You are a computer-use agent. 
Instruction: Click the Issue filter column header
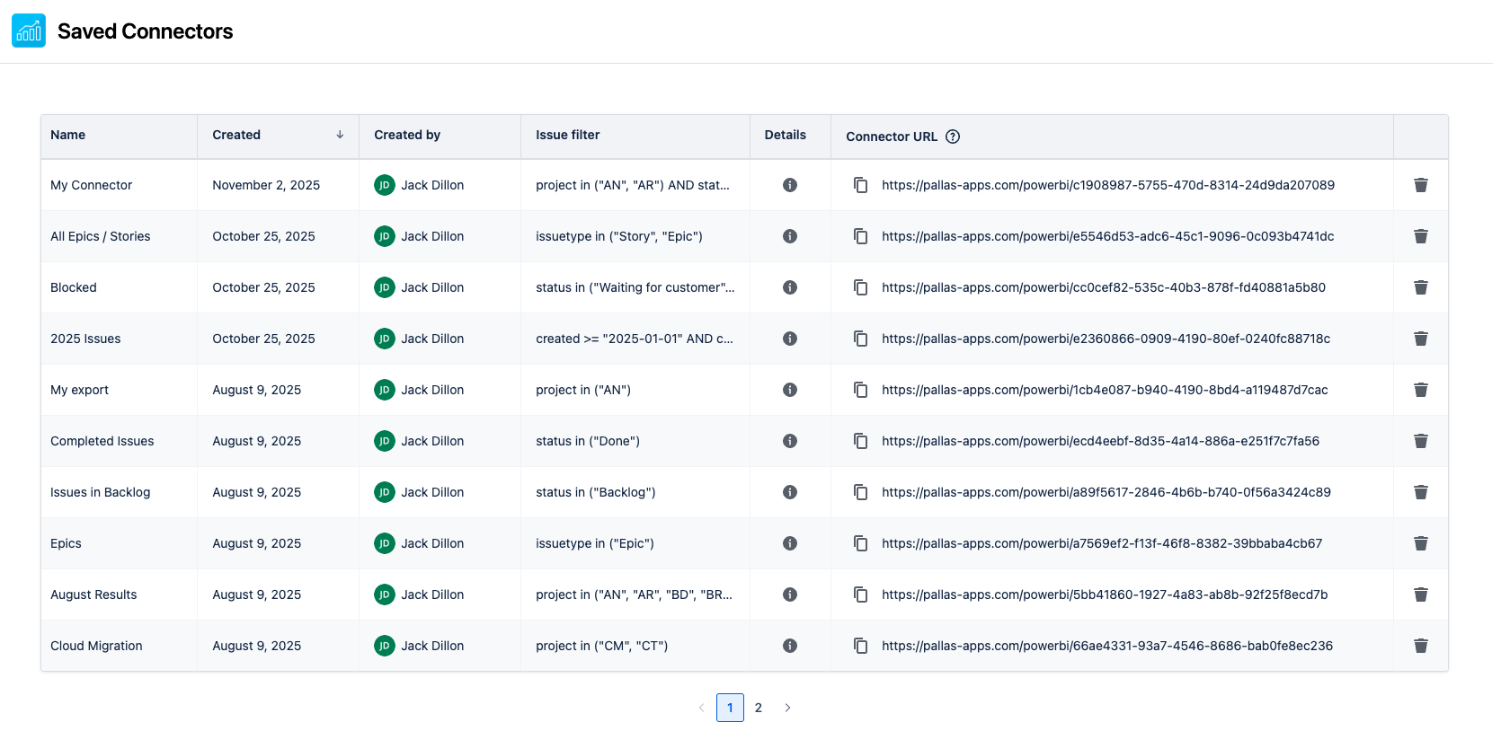coord(635,136)
